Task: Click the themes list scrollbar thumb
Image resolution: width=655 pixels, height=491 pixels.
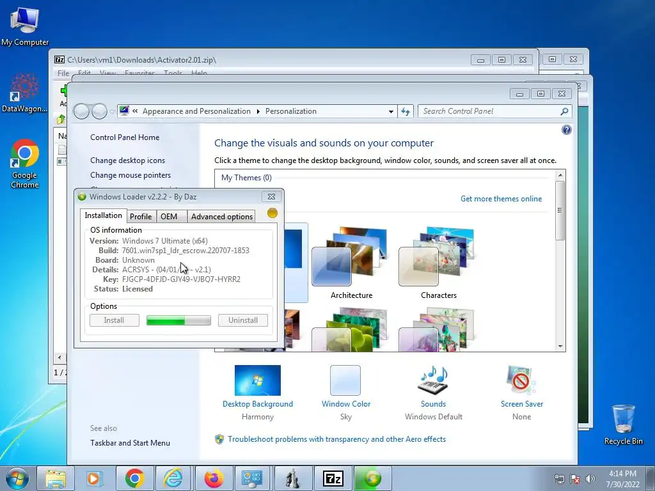Action: 560,210
